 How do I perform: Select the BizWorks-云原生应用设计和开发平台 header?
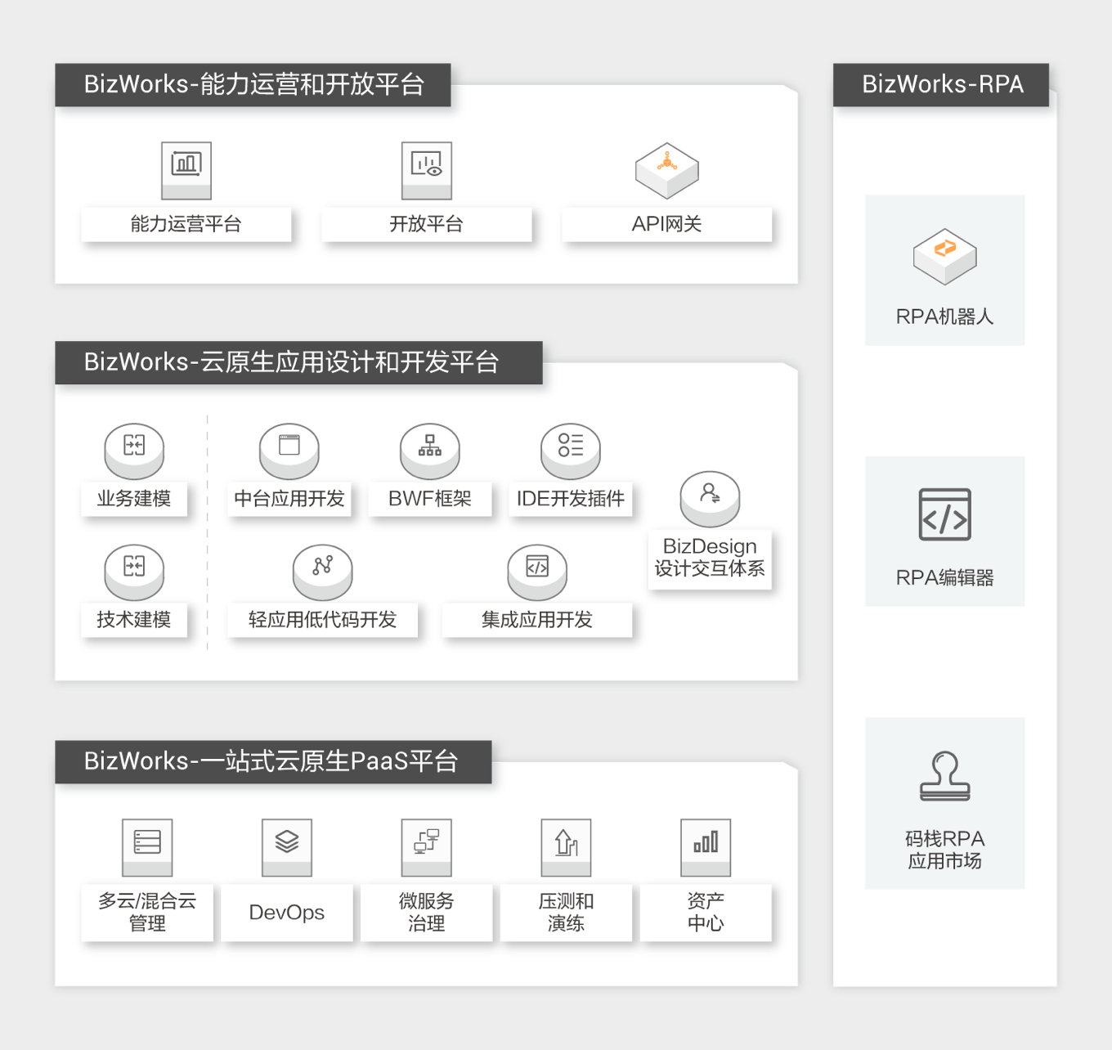click(x=298, y=362)
